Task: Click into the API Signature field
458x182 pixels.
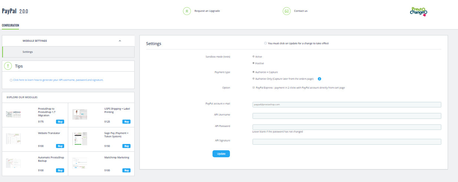Action: coord(347,142)
